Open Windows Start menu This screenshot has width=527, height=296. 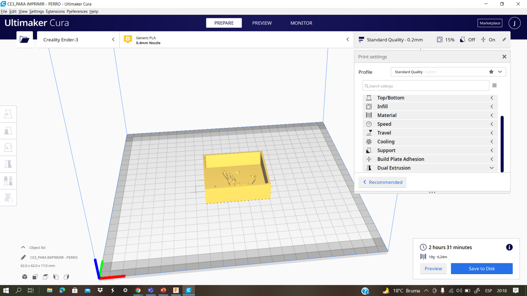point(6,290)
